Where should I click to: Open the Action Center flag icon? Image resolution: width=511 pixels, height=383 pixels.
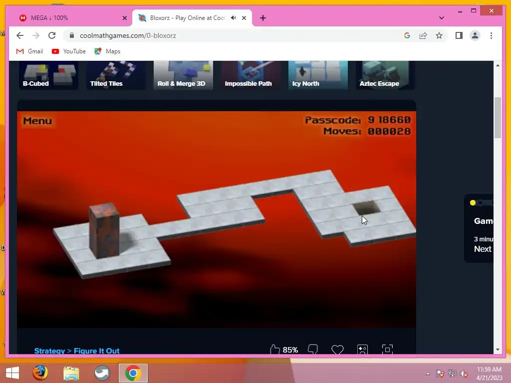[x=440, y=374]
